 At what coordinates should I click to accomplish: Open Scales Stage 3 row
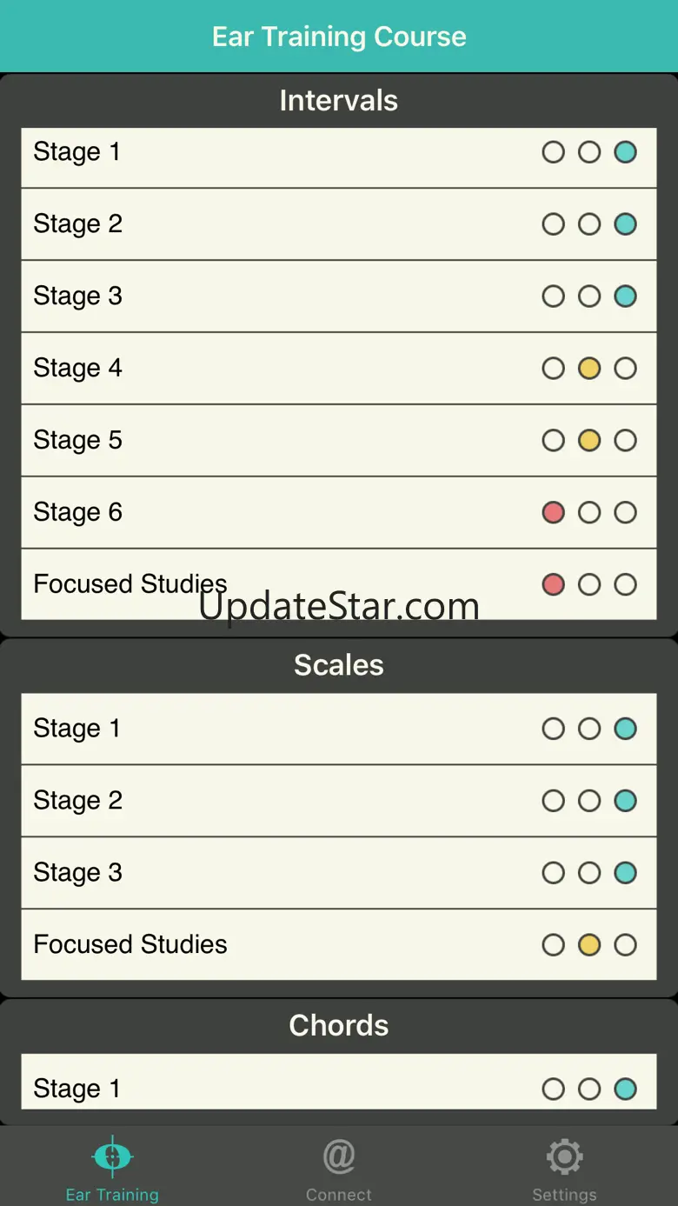click(x=261, y=873)
